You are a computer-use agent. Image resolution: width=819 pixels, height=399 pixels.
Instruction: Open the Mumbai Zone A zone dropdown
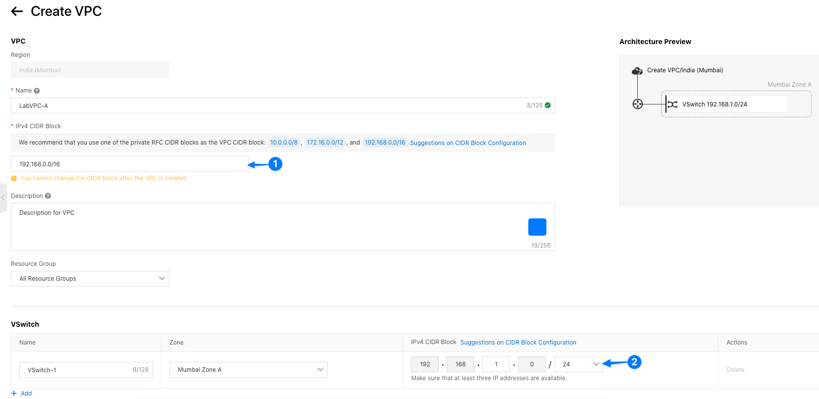point(248,370)
